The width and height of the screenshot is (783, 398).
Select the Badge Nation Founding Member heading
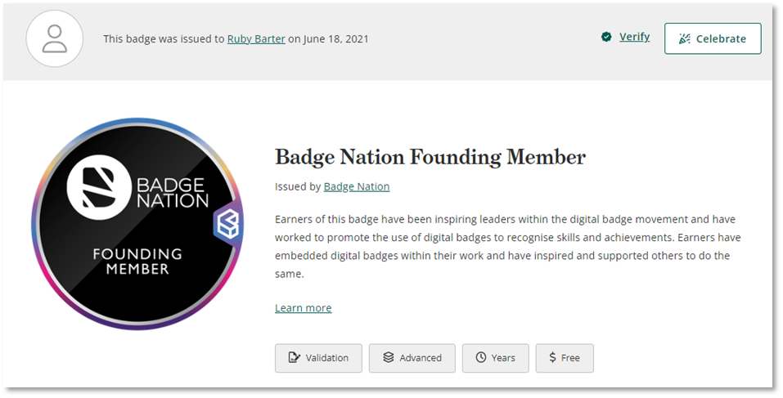[x=430, y=157]
